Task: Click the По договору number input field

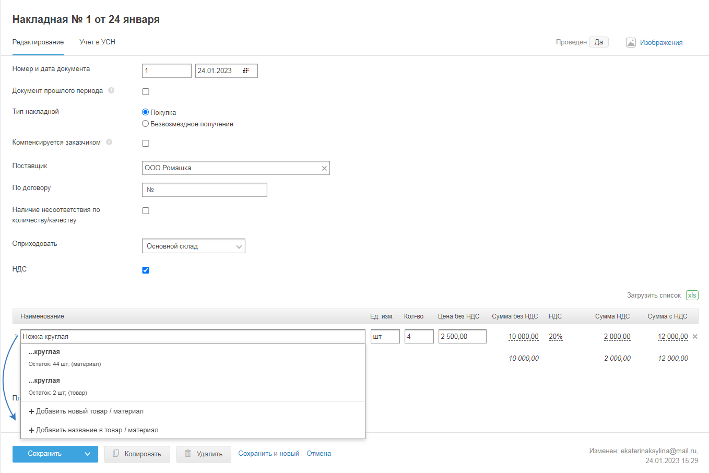Action: [x=204, y=190]
